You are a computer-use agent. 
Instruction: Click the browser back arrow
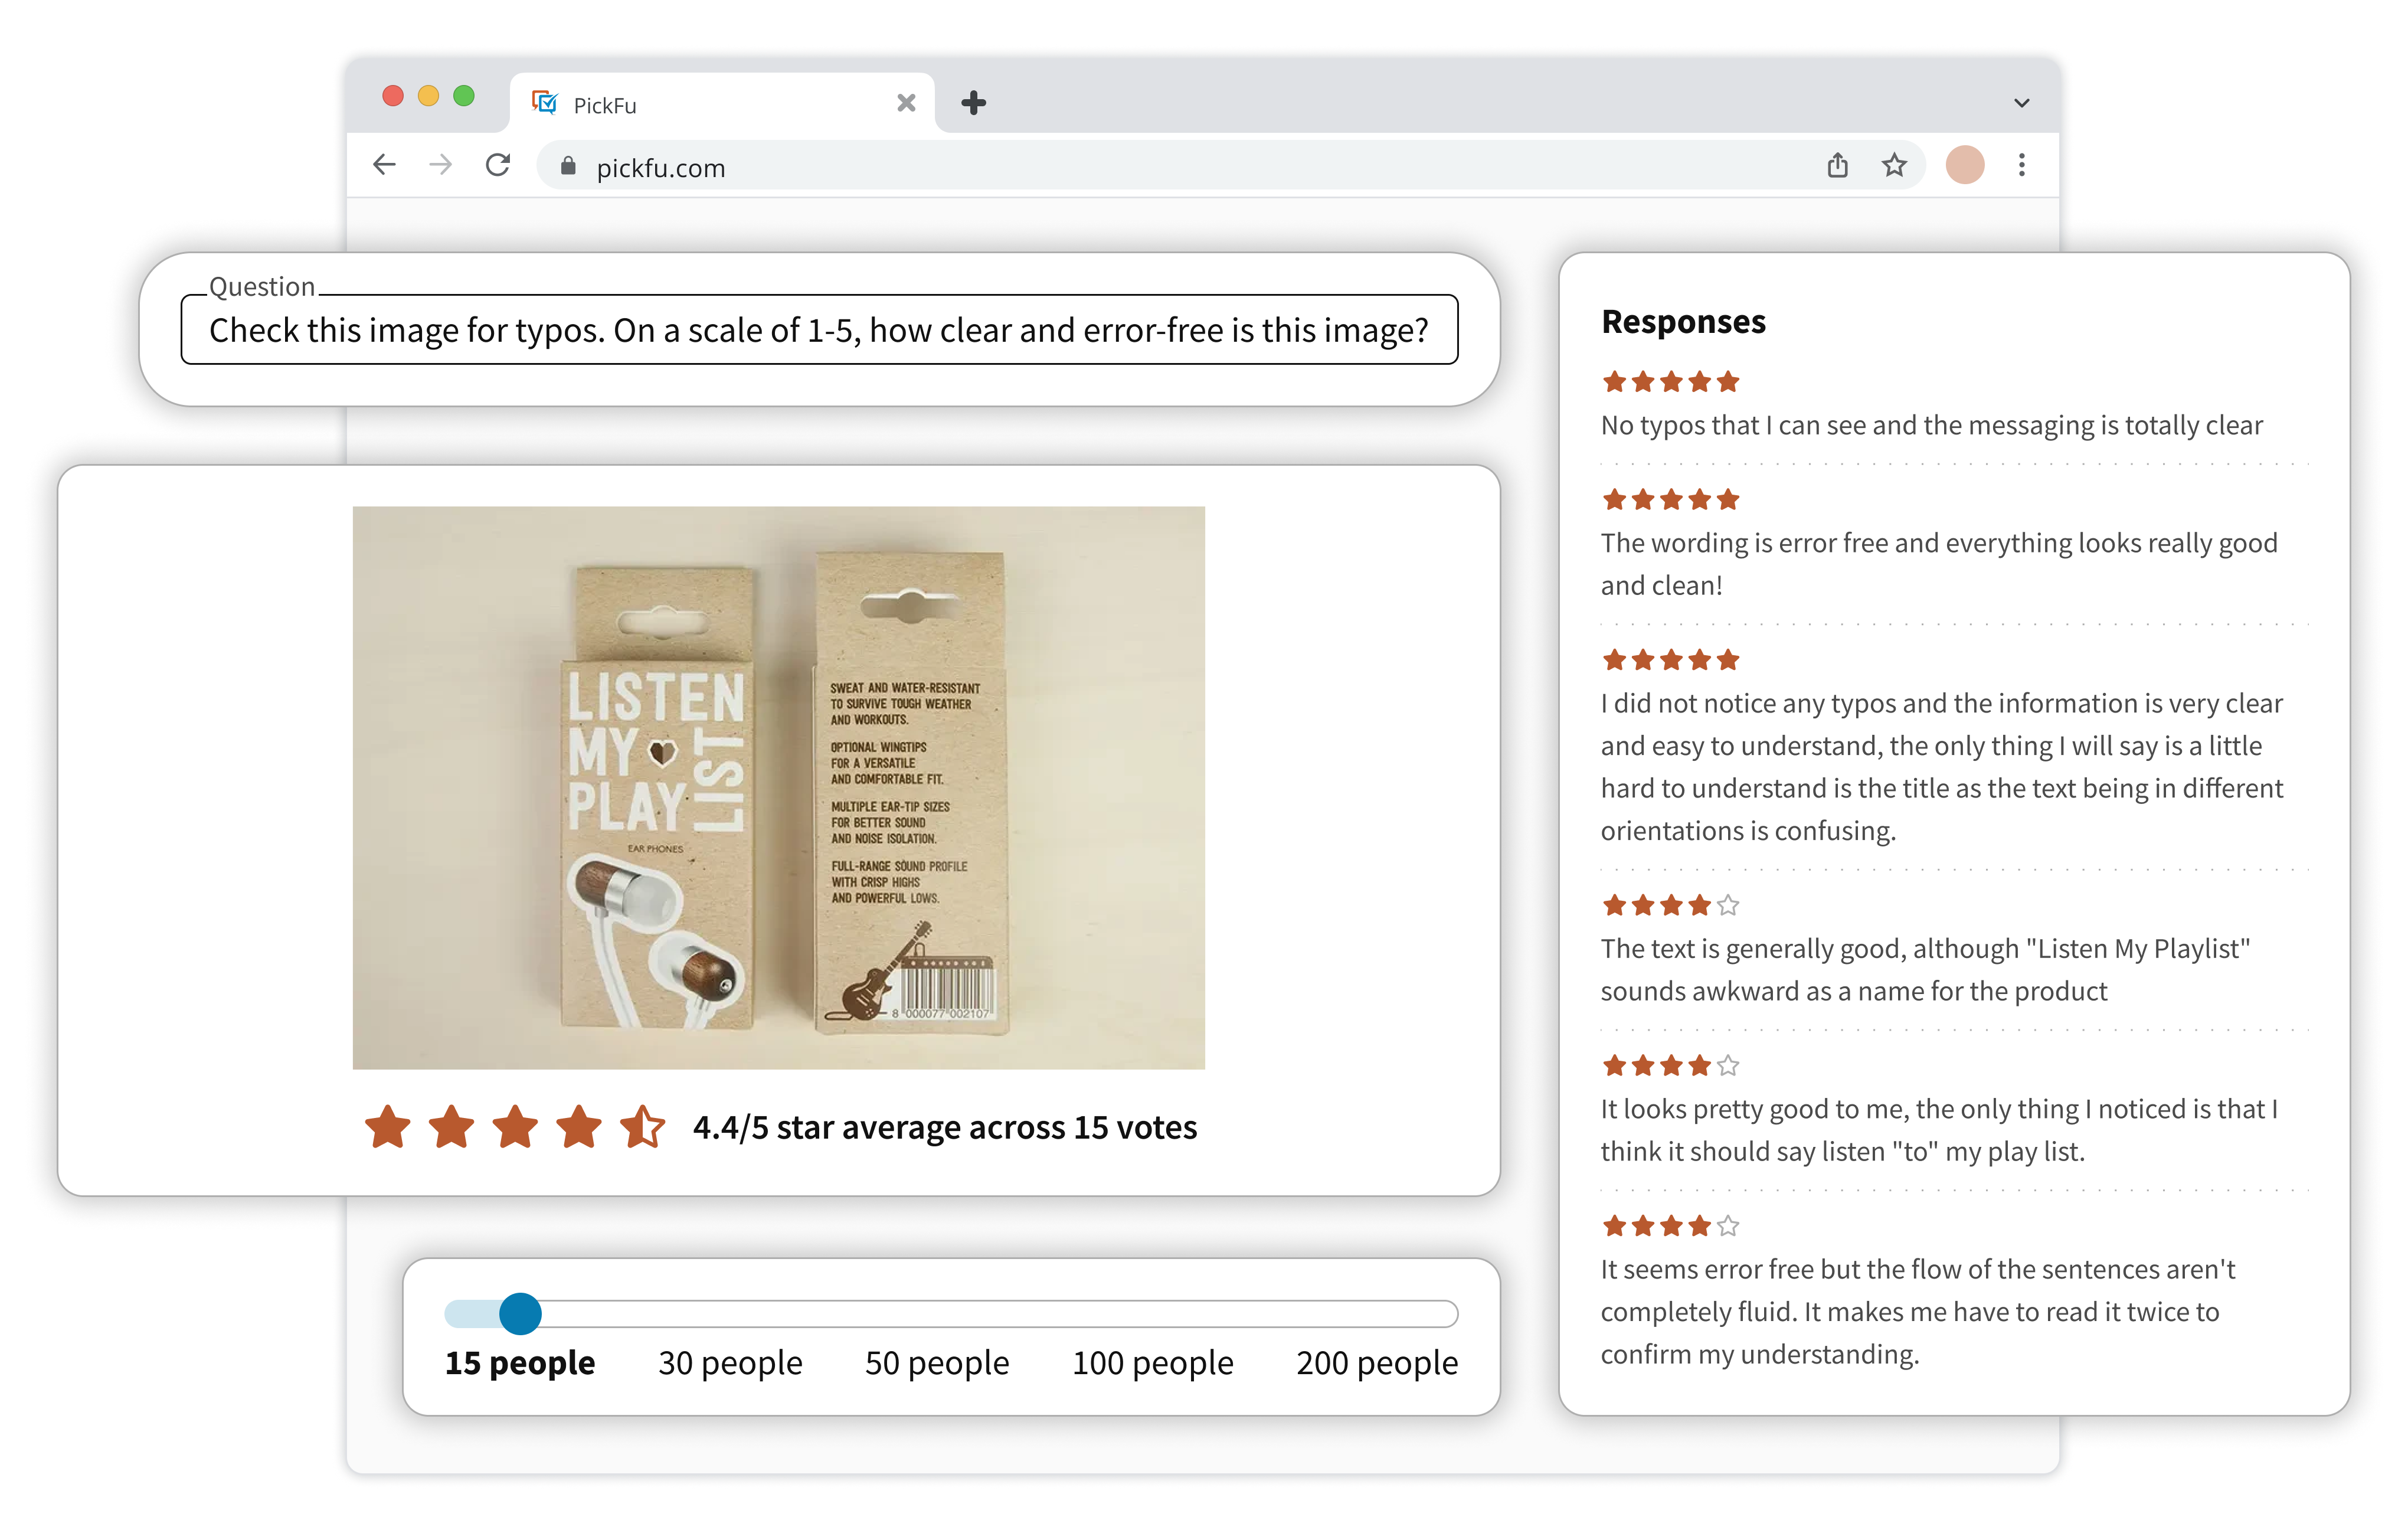tap(385, 165)
